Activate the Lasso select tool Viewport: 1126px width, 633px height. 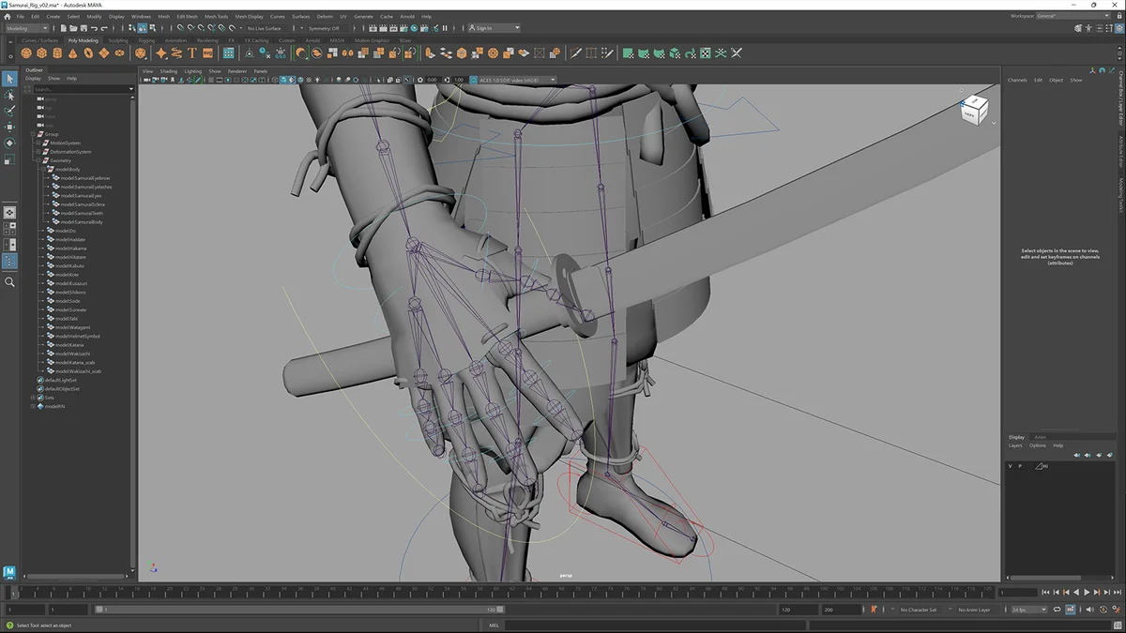tap(10, 95)
